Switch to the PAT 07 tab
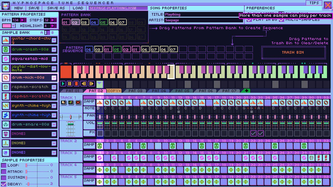333x187 pixels. [228, 91]
